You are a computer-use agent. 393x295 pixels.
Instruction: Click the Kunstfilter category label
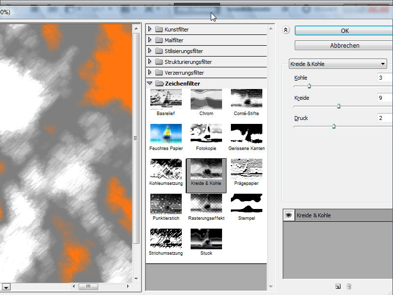tap(176, 29)
